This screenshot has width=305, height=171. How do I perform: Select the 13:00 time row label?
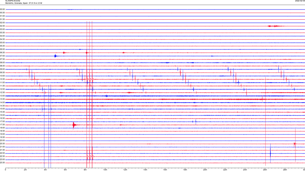(x=2, y=96)
